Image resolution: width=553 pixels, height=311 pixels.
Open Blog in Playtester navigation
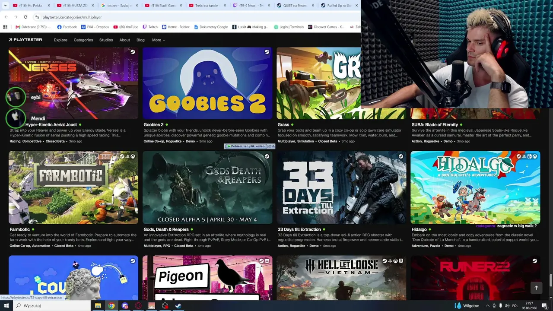tap(140, 40)
